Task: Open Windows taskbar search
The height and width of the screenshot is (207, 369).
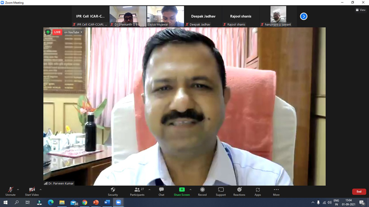Action: [17, 202]
